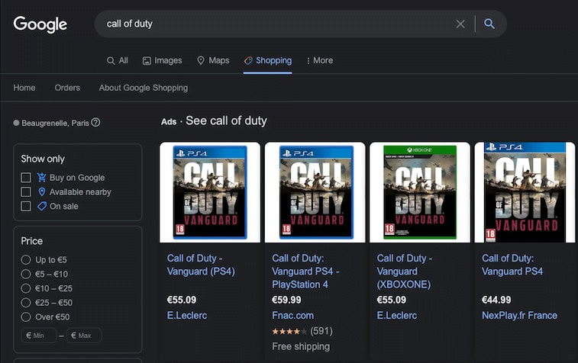Image resolution: width=578 pixels, height=363 pixels.
Task: Click E.Leclerc seller under the PS4 listing
Action: [187, 316]
